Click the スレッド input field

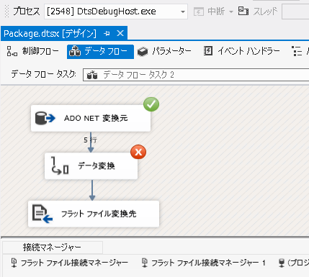click(x=295, y=12)
